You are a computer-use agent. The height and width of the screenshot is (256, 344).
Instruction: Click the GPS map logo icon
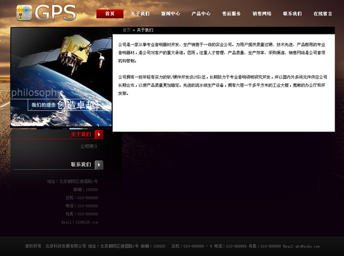click(x=24, y=12)
